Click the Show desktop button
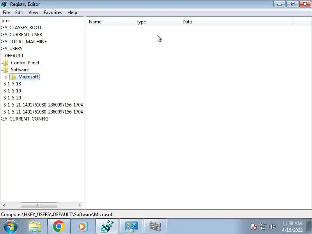 [x=309, y=227]
